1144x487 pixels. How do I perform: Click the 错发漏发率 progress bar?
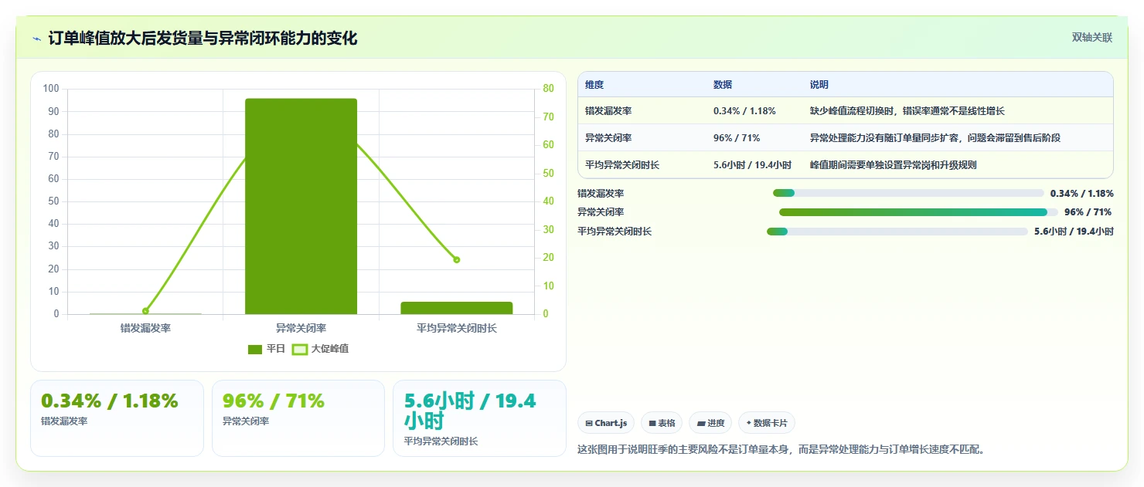908,193
